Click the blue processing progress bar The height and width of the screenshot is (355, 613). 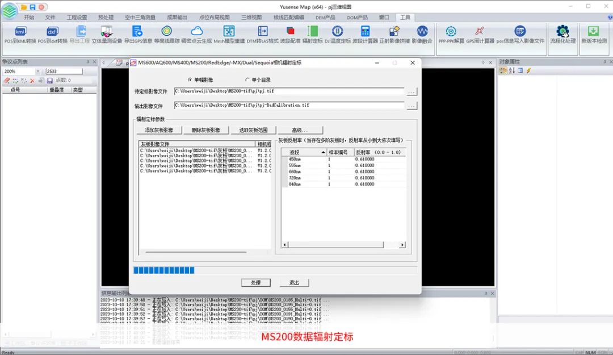[164, 270]
